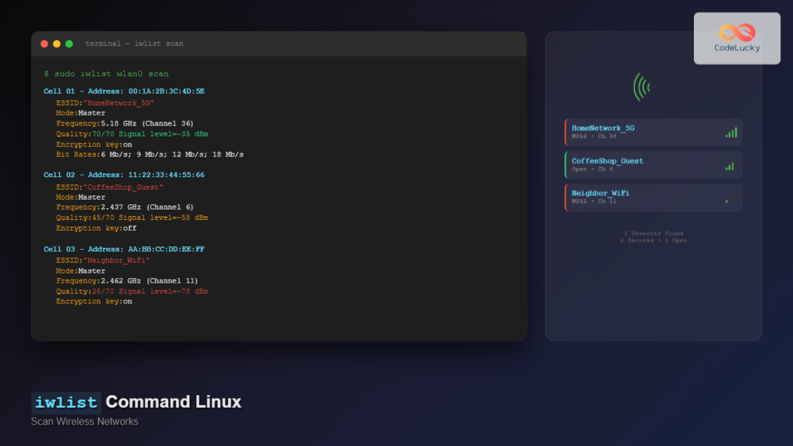The width and height of the screenshot is (793, 446).
Task: Toggle Neighbor_WiFi encryption key setting
Action: point(96,301)
